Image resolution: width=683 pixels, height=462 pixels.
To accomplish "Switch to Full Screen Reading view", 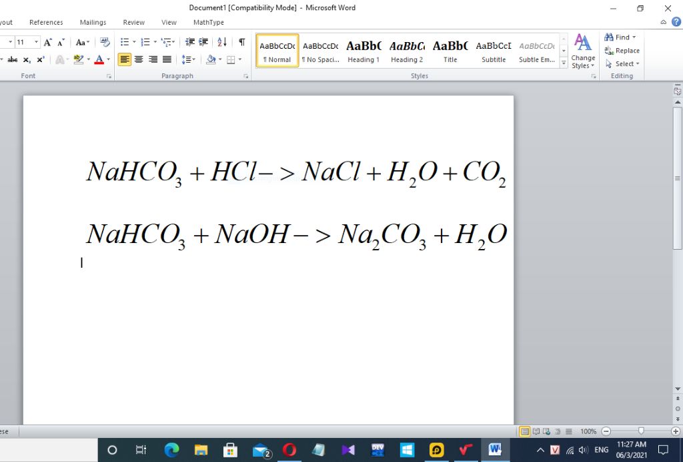I will (536, 431).
